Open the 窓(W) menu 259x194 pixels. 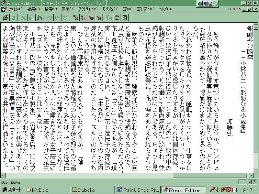pos(128,9)
